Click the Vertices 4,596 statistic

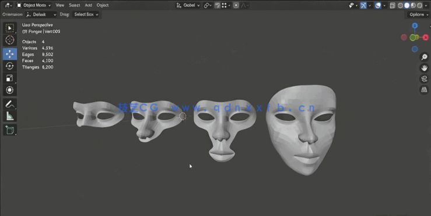[x=38, y=48]
